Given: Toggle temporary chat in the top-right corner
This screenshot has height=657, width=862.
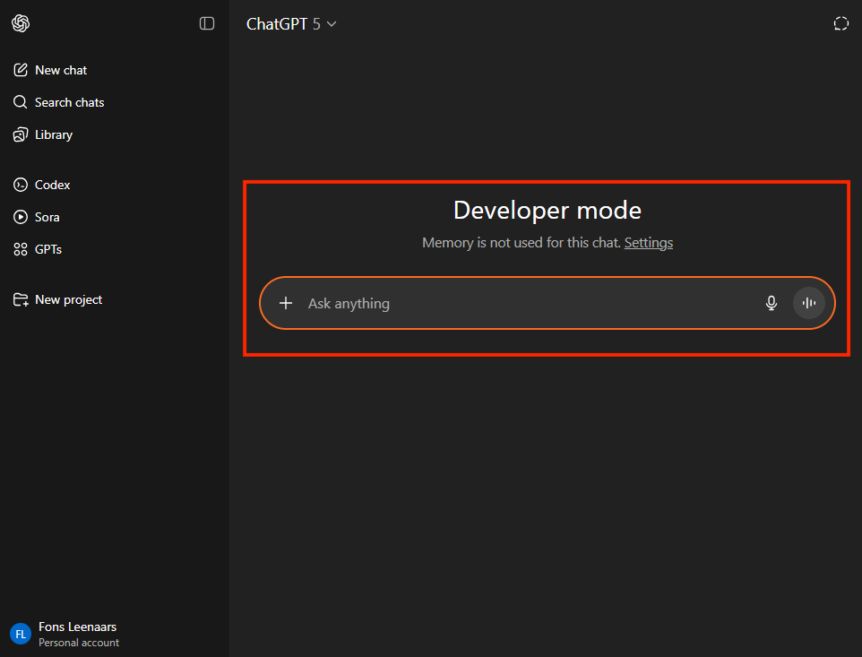Looking at the screenshot, I should pyautogui.click(x=840, y=24).
